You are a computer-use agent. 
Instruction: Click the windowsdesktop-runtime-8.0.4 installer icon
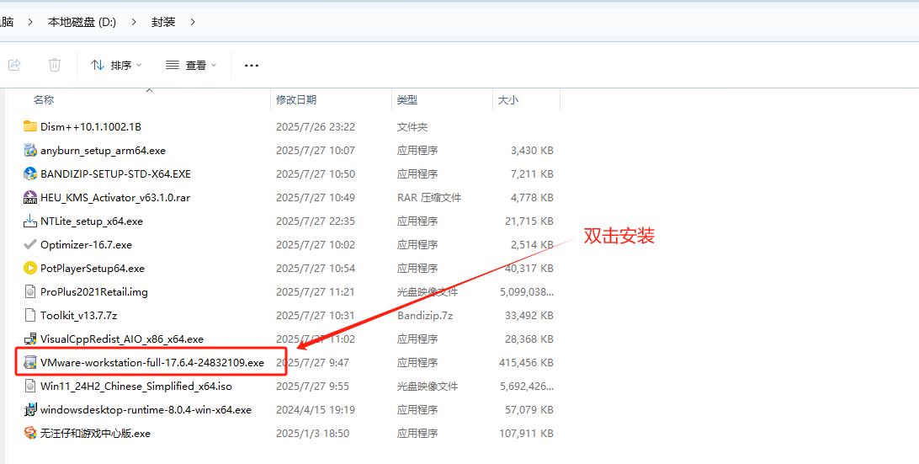30,409
